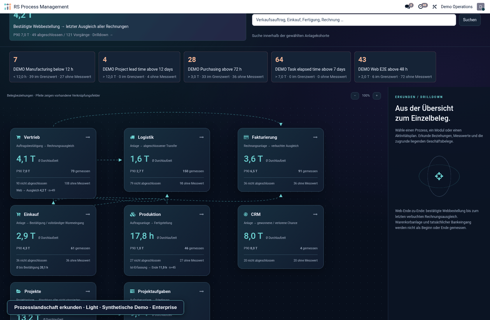The height and width of the screenshot is (320, 490).
Task: Click Vertrieb average value 4,1 T
Action: coord(26,159)
